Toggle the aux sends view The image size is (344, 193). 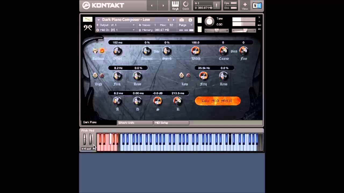pyautogui.click(x=259, y=25)
